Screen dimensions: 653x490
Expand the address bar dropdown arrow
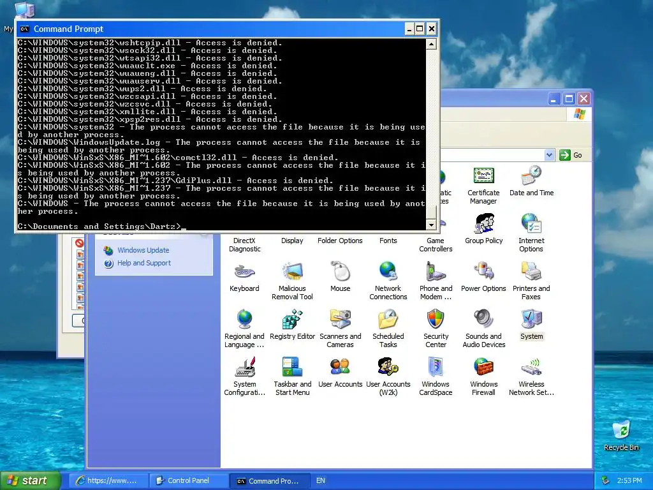549,155
